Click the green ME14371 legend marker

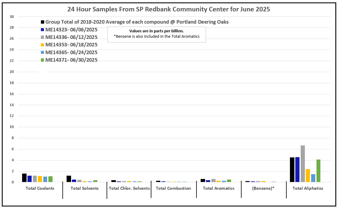(x=43, y=60)
